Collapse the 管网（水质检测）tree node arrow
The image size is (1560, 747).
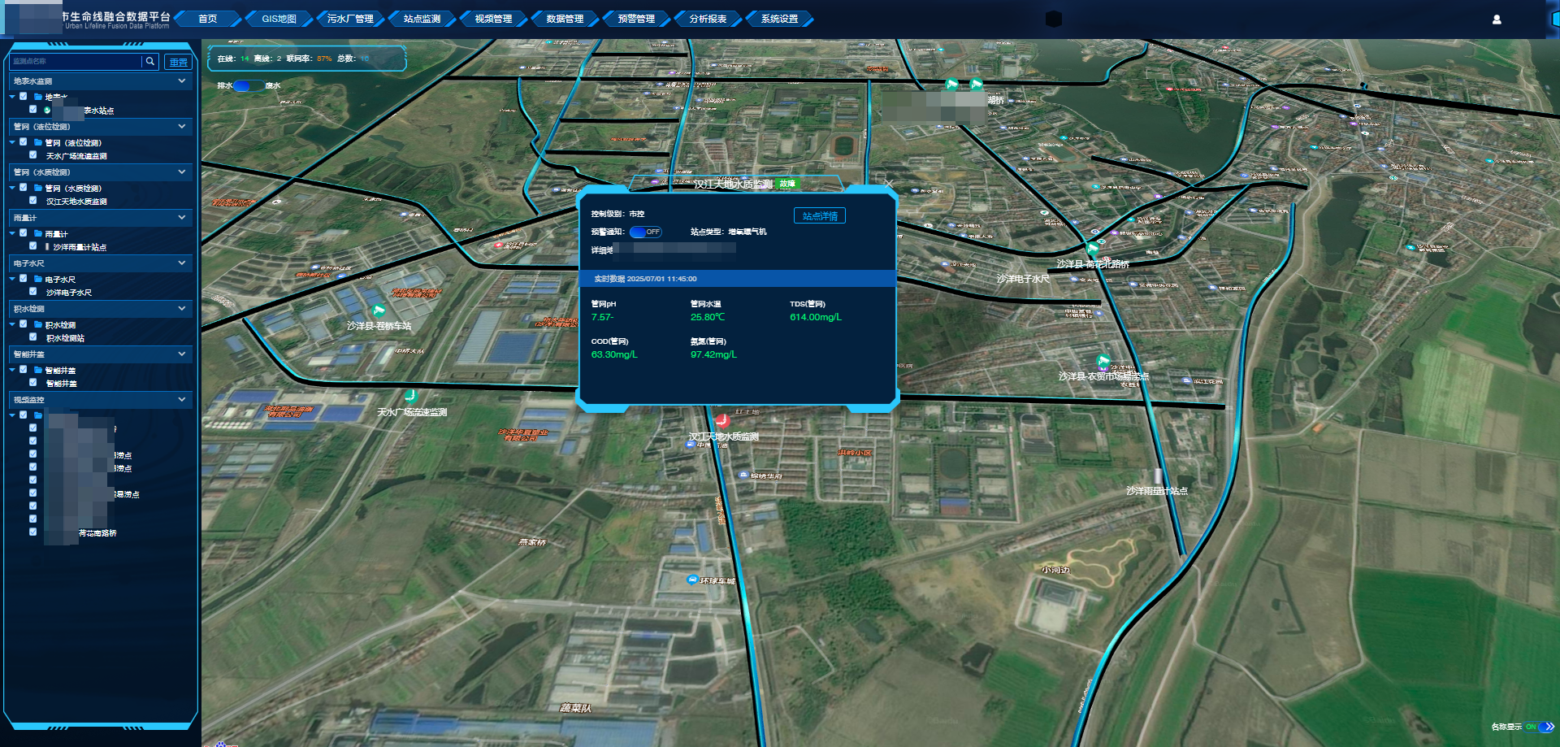[13, 188]
